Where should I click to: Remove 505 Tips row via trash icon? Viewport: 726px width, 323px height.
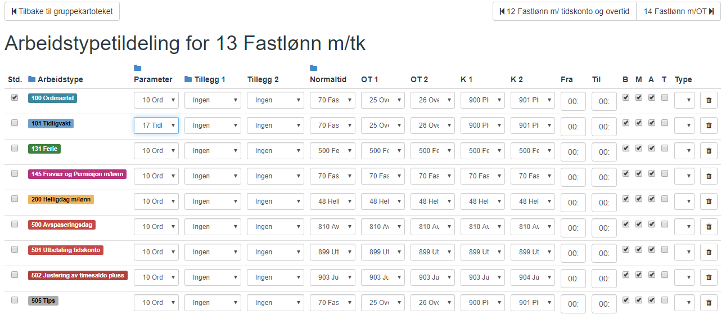[x=709, y=303]
